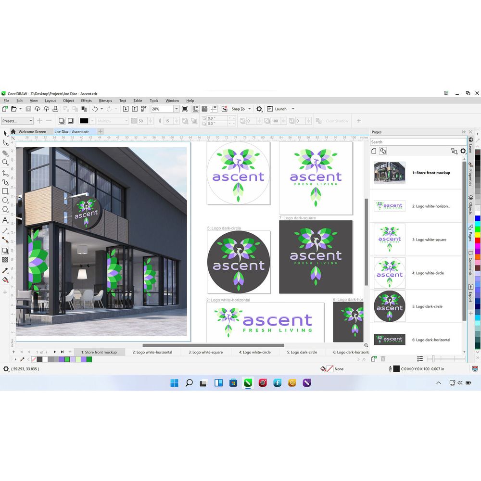
Task: Select inner shadow option
Action: click(x=71, y=121)
